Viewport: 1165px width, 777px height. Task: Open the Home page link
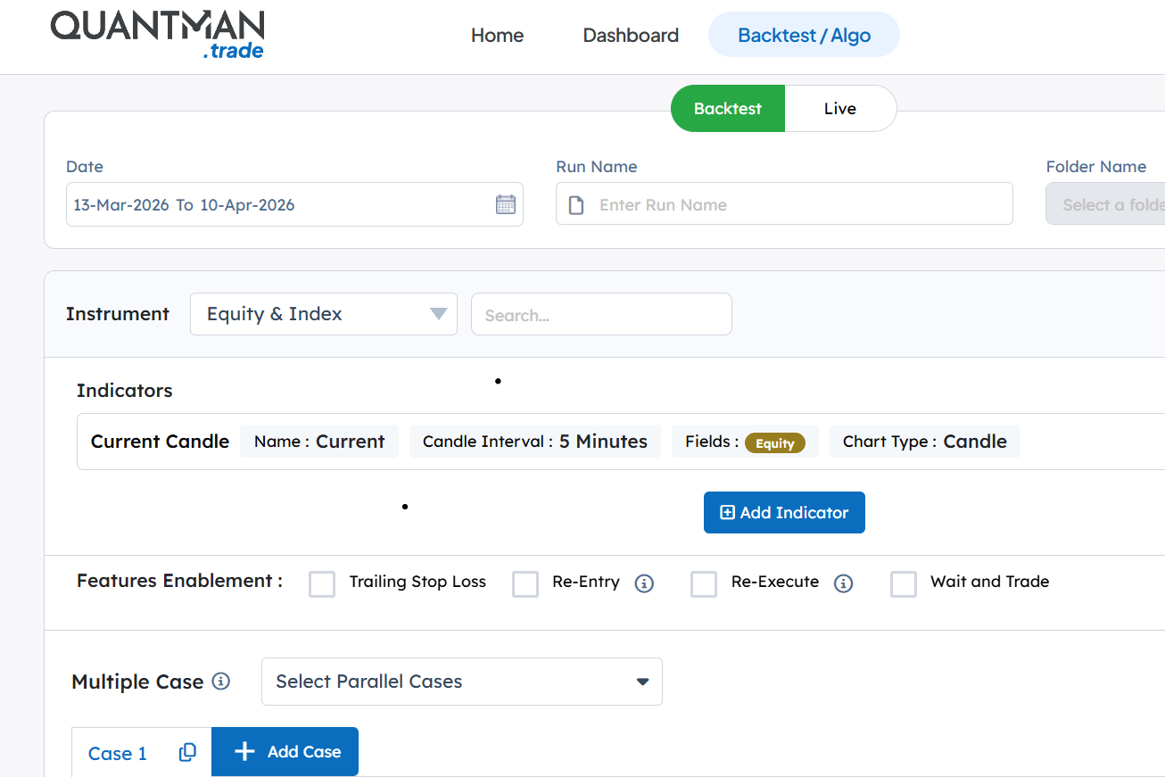tap(497, 36)
